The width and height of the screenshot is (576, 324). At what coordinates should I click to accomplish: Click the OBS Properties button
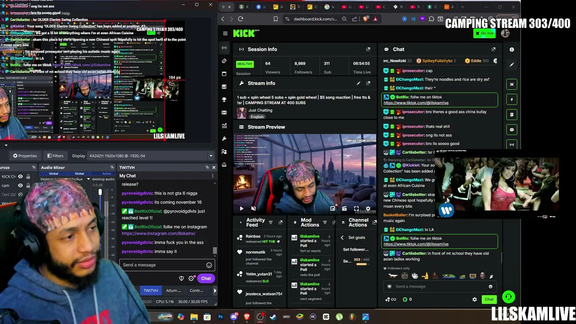click(x=25, y=156)
